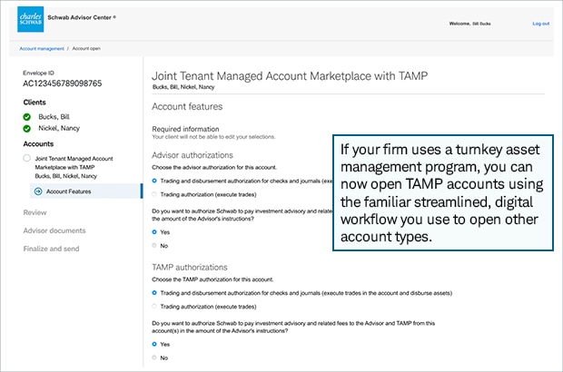Click the Advisor authorizations section heading
Image resolution: width=563 pixels, height=372 pixels.
point(193,155)
